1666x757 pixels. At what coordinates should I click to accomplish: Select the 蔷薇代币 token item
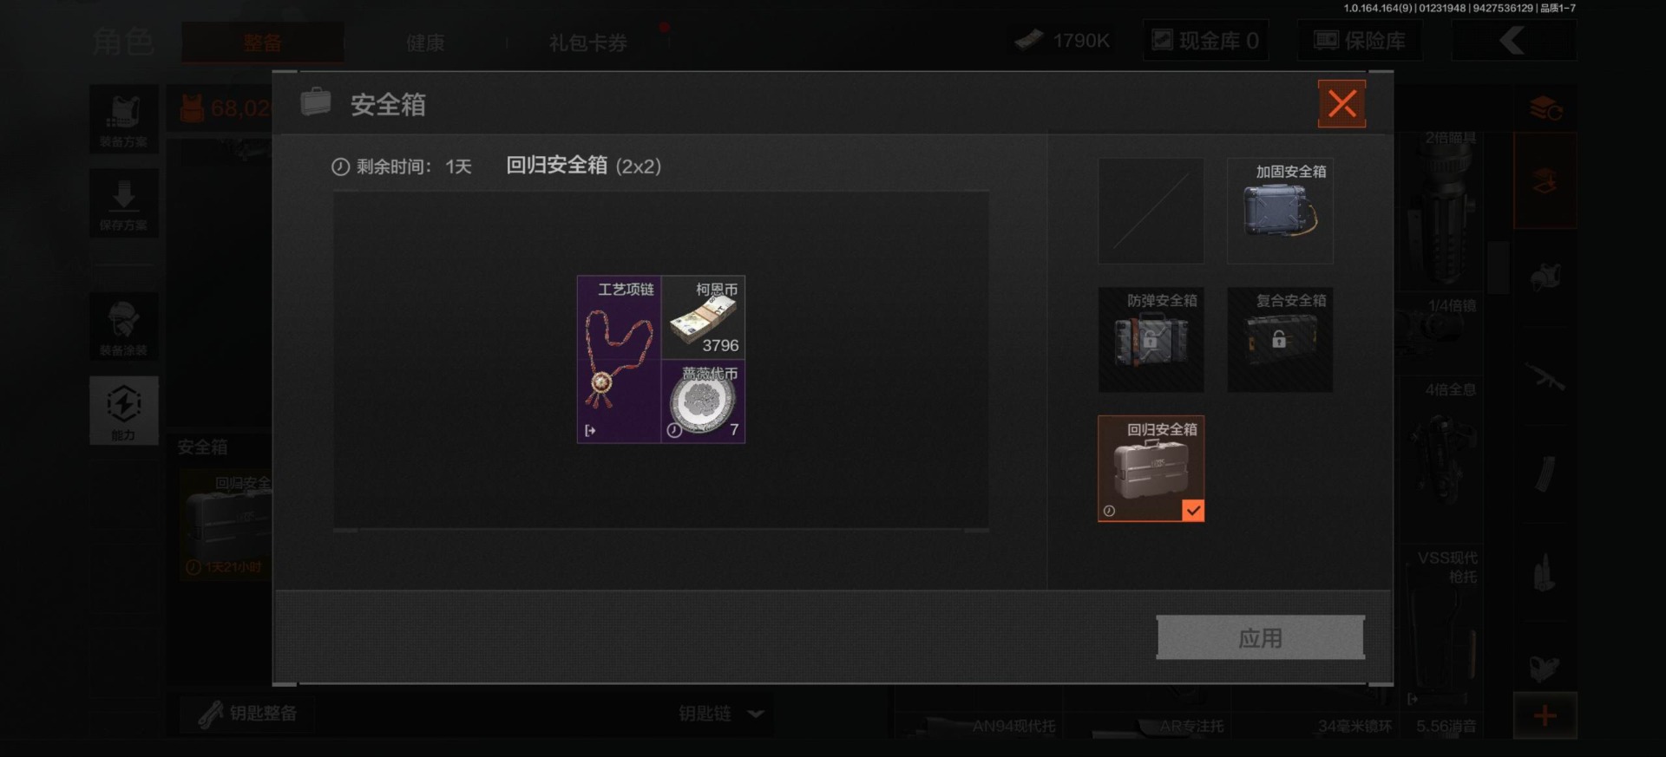[704, 401]
